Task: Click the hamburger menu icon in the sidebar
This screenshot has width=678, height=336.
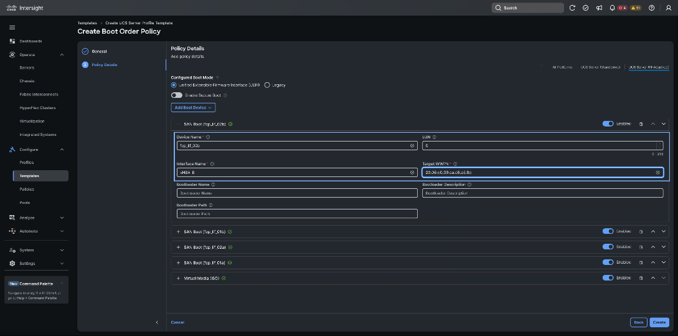Action: (x=12, y=27)
